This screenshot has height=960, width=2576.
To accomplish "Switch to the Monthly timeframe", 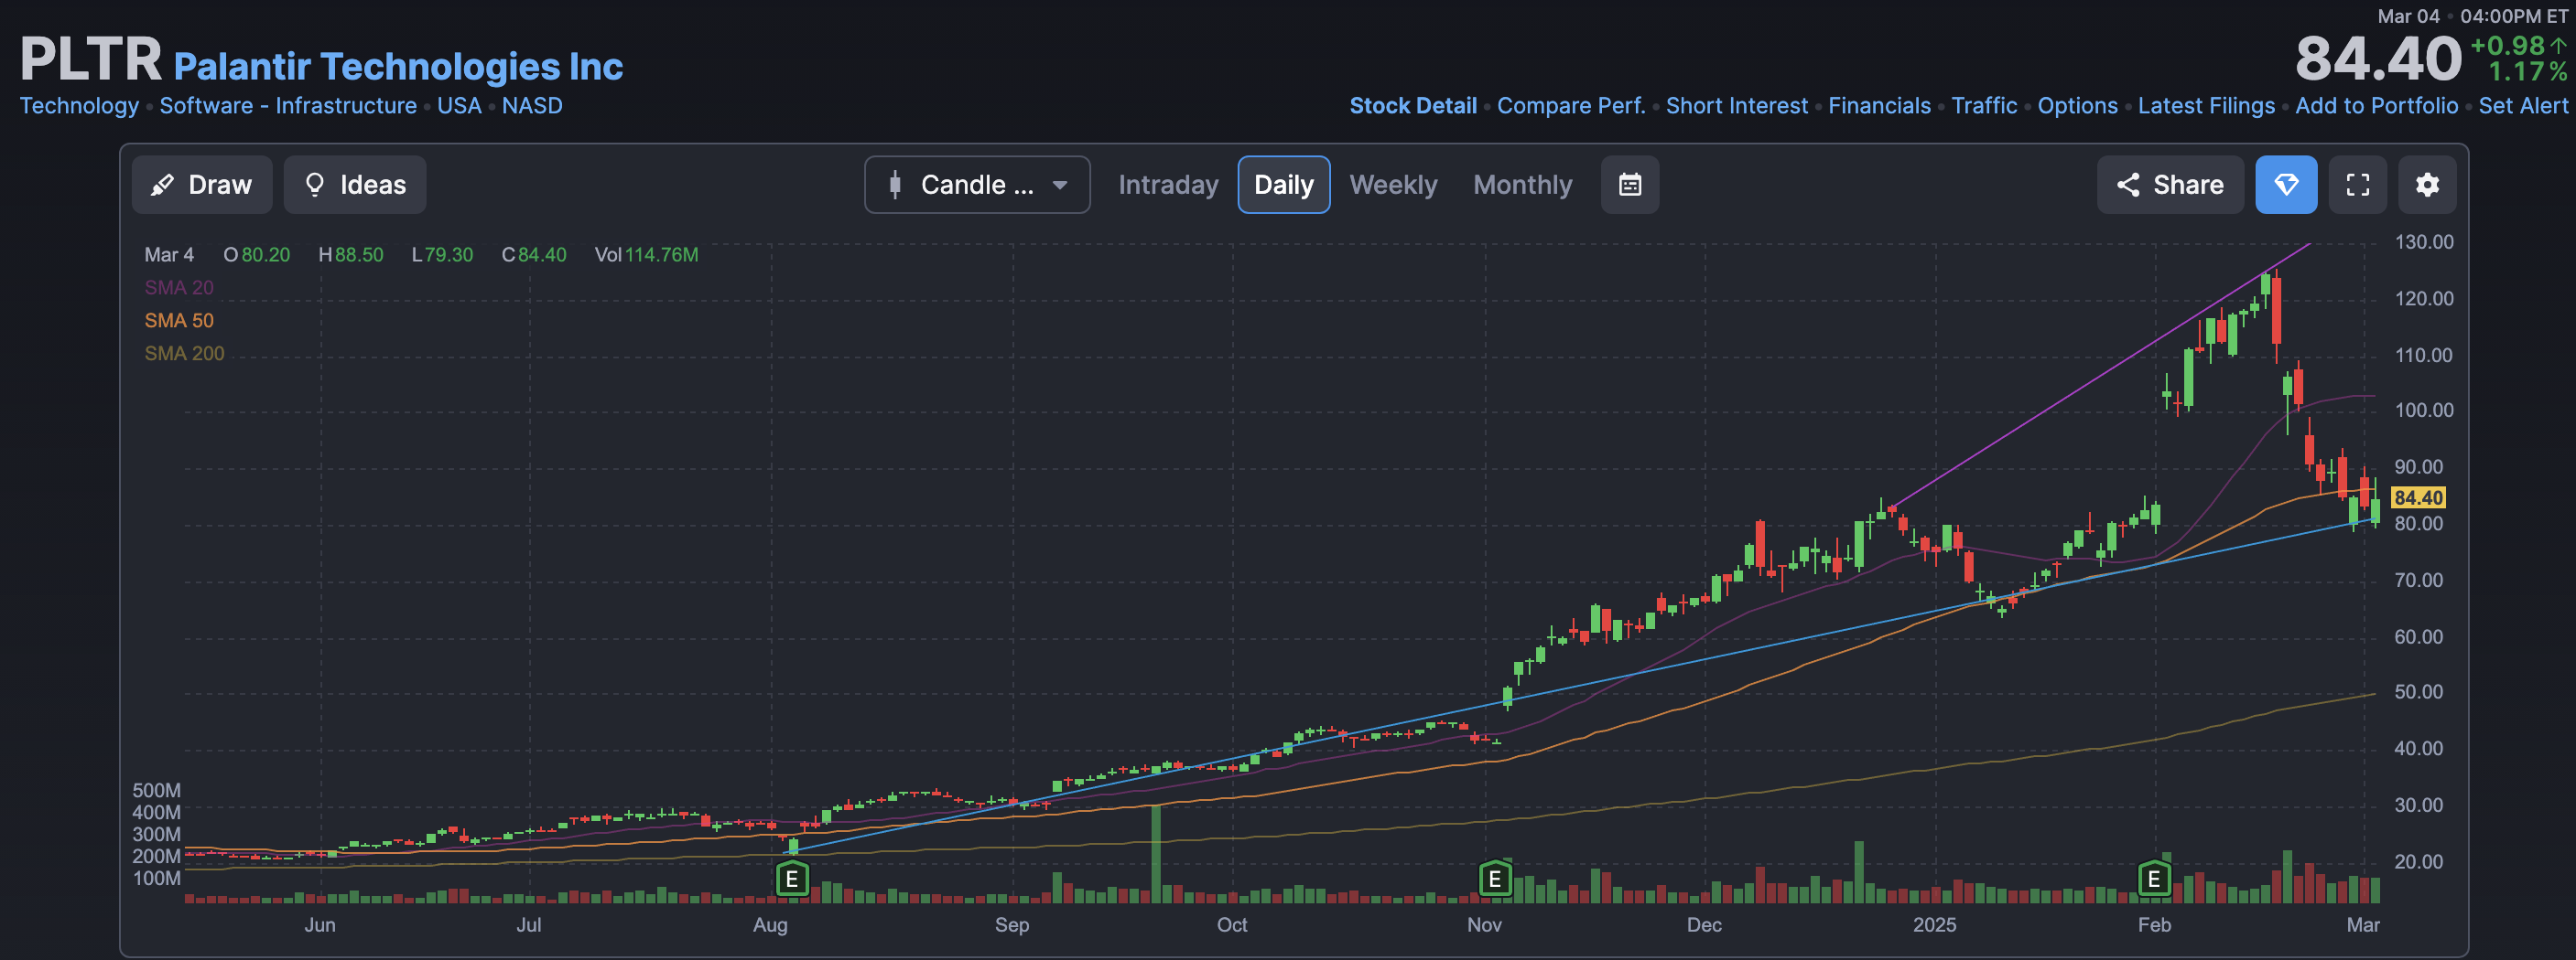I will coord(1522,185).
